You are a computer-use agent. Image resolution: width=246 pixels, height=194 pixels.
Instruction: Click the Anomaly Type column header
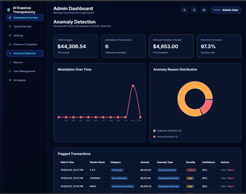165,162
